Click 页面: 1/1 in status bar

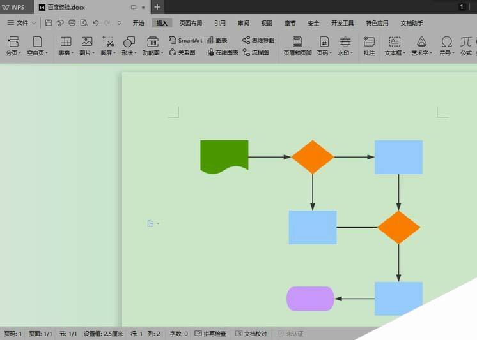tap(40, 334)
